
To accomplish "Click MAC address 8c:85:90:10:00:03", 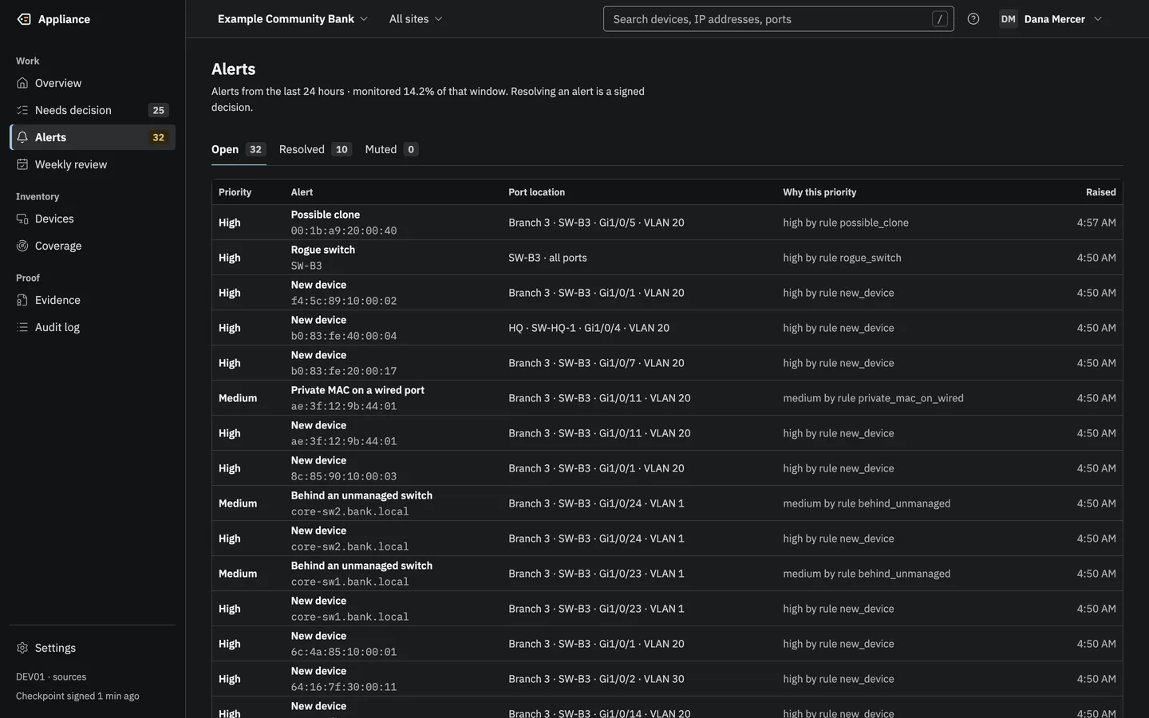I will click(x=344, y=476).
